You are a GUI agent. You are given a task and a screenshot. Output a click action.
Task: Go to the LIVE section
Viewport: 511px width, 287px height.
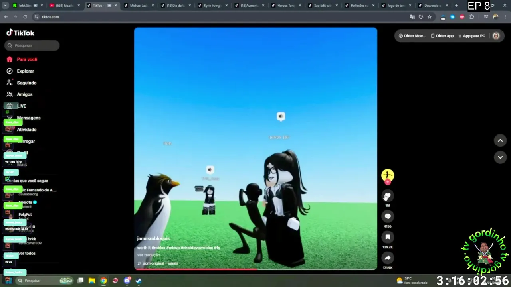pos(16,106)
